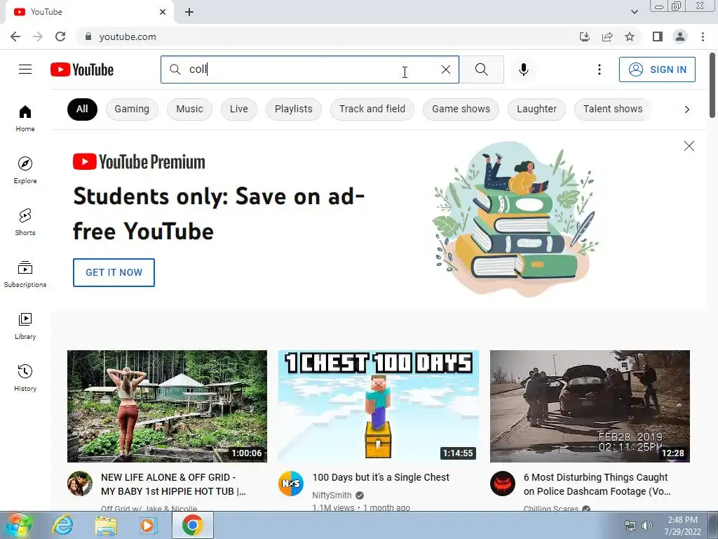Click the address bar youtube.com

tap(128, 36)
